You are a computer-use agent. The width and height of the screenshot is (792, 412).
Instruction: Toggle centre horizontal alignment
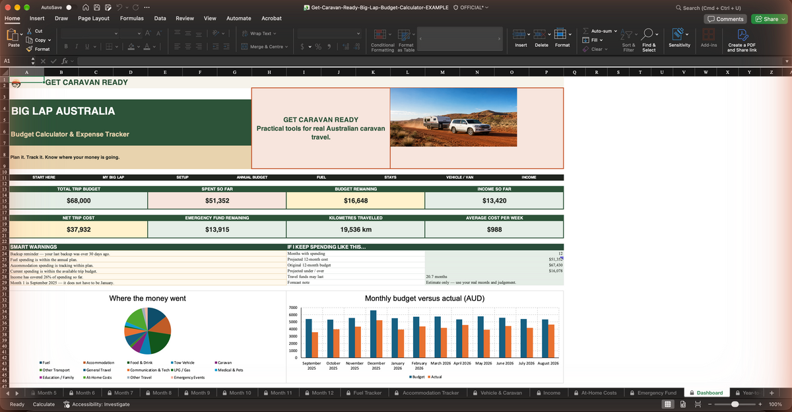coord(189,47)
